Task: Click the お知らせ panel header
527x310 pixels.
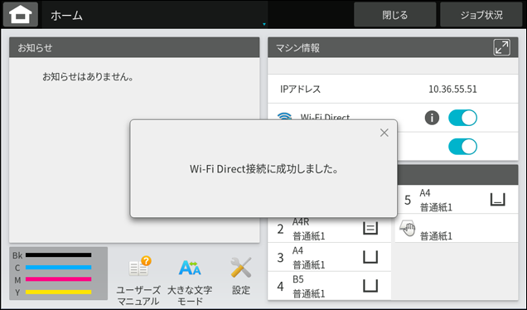Action: point(134,47)
